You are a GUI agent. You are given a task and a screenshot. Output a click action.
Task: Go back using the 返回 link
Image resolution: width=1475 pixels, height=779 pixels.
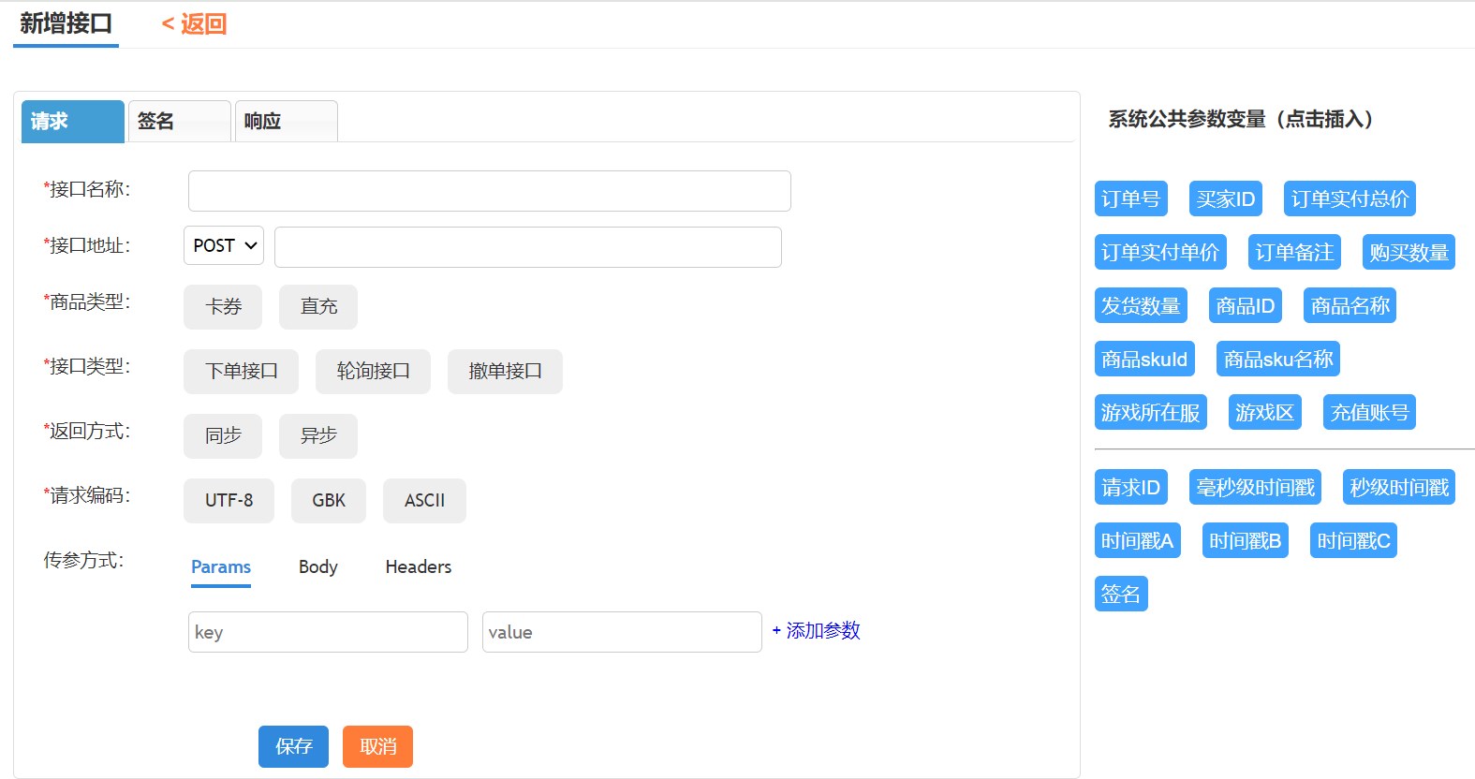194,24
